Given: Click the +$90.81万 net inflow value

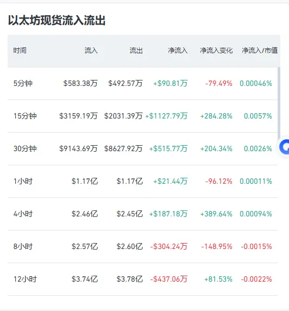Looking at the screenshot, I should (171, 83).
